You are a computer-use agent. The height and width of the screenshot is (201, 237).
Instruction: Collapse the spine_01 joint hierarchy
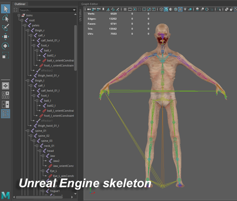click(28, 130)
